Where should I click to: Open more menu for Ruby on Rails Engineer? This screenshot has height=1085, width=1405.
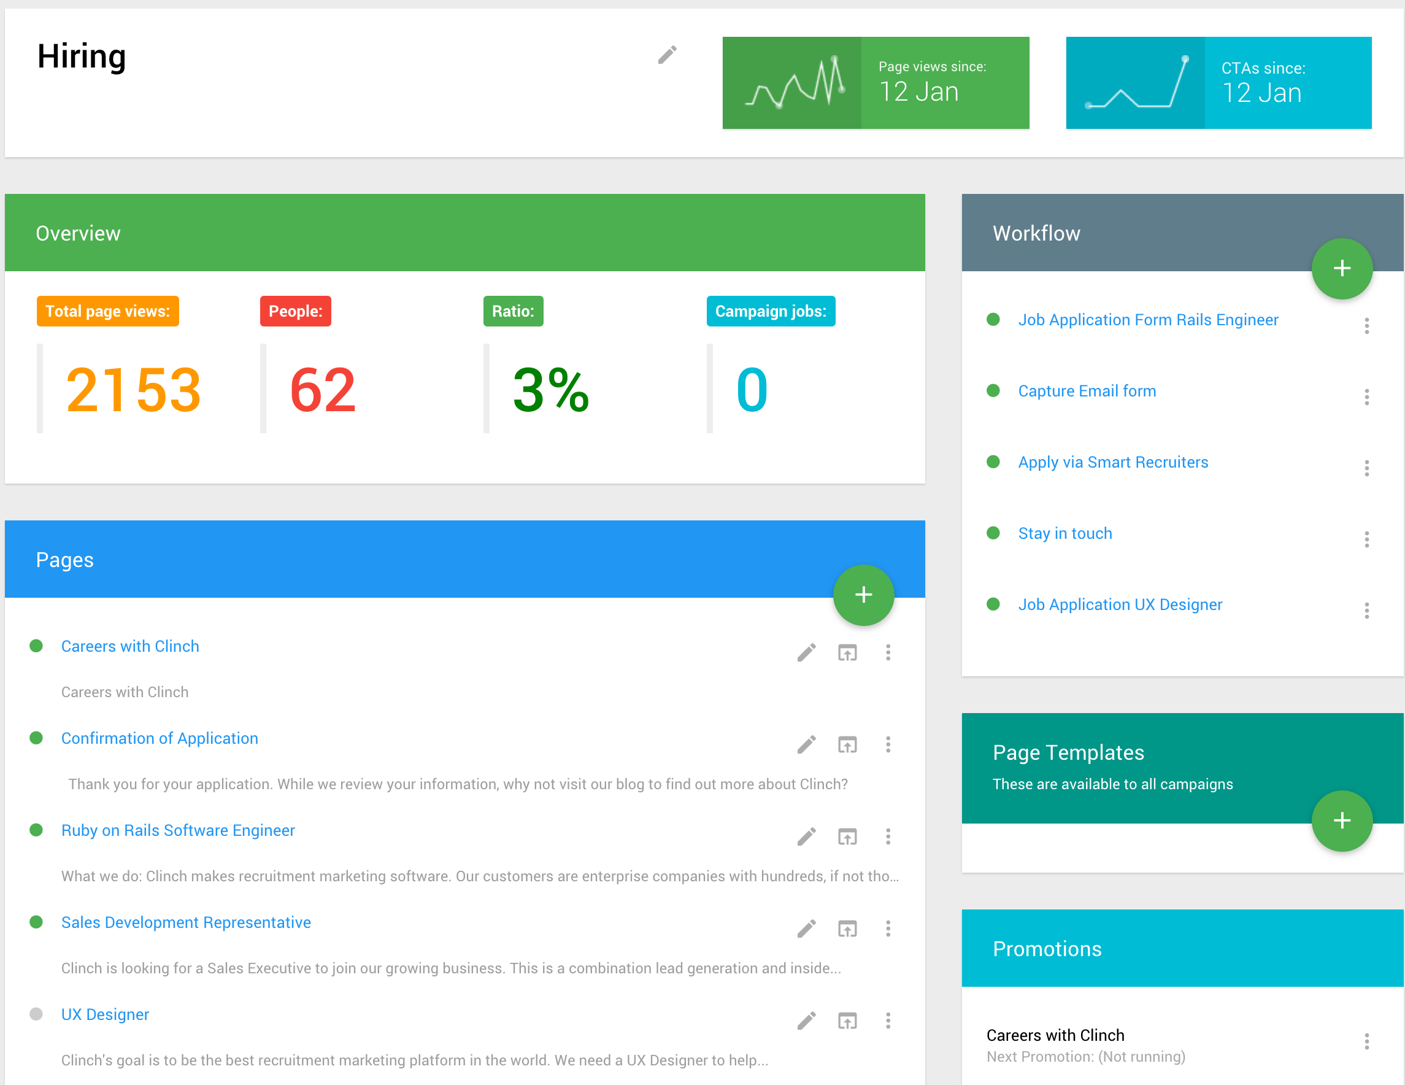coord(888,836)
